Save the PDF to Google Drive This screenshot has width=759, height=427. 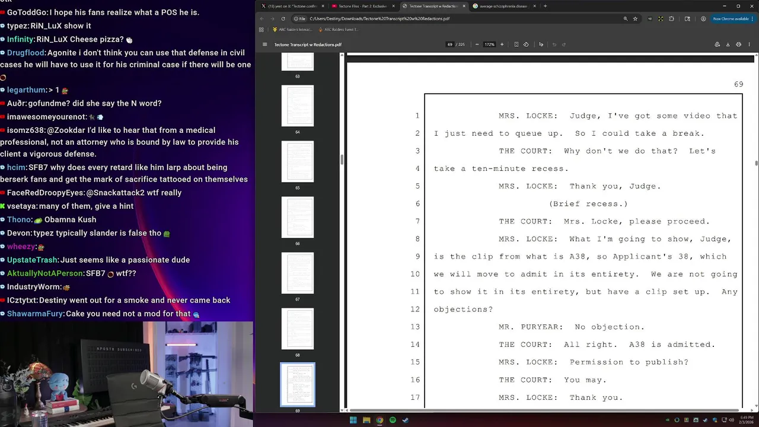pyautogui.click(x=717, y=44)
